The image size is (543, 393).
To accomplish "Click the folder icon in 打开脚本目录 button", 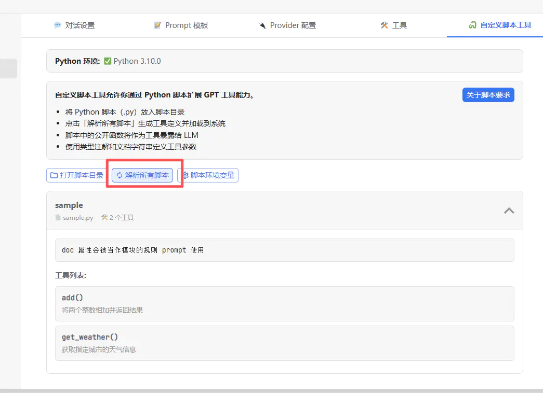I will [x=54, y=175].
